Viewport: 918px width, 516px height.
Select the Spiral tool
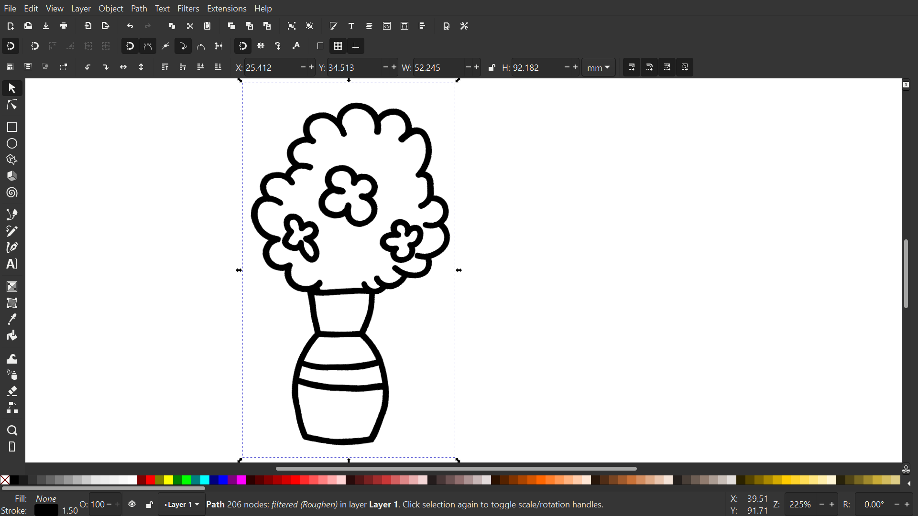pos(12,193)
